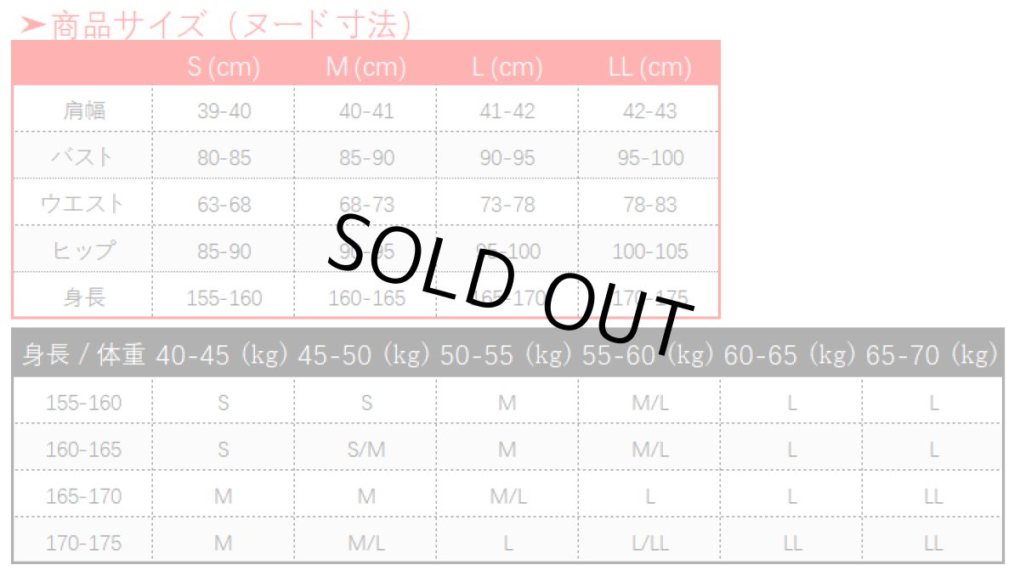Click the L/LL cell in the 170-175 row
This screenshot has height=571, width=1020.
coord(650,543)
